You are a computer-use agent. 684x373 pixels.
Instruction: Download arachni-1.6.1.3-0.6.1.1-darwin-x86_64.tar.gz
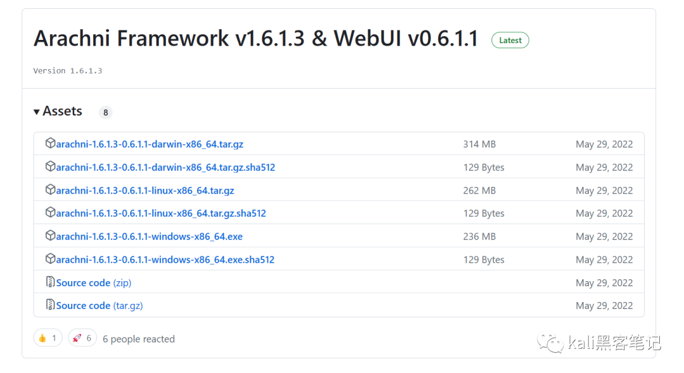pos(149,144)
